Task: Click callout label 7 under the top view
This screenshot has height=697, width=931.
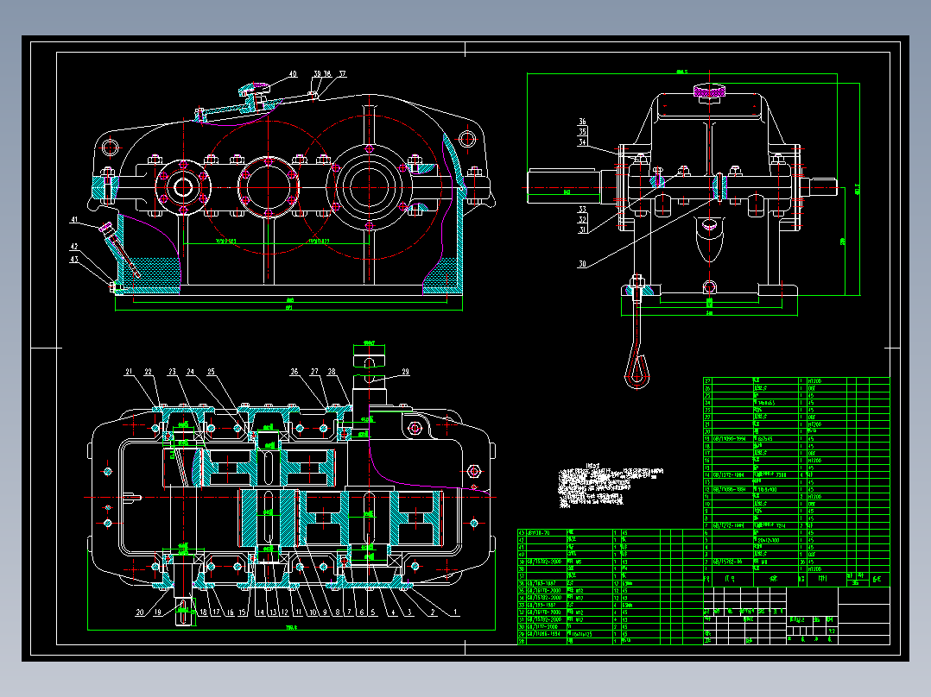Action: pos(350,612)
